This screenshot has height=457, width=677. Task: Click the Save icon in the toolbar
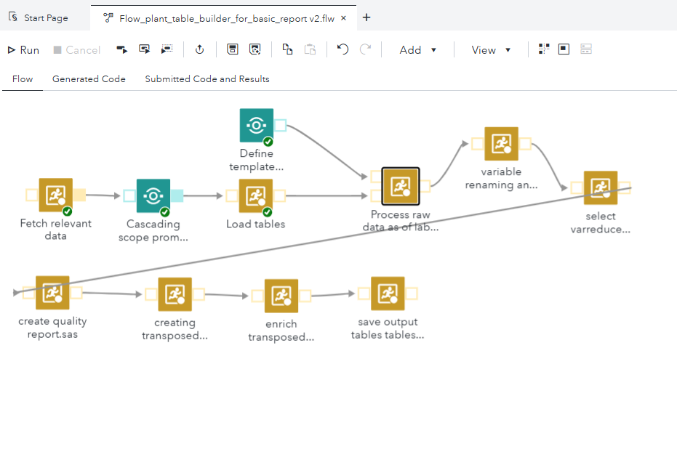233,49
